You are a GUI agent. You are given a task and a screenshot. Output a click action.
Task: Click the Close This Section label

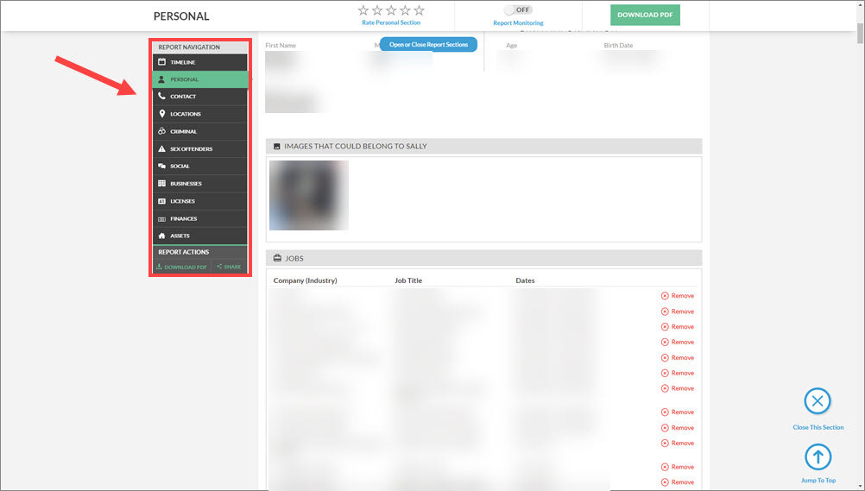click(818, 427)
